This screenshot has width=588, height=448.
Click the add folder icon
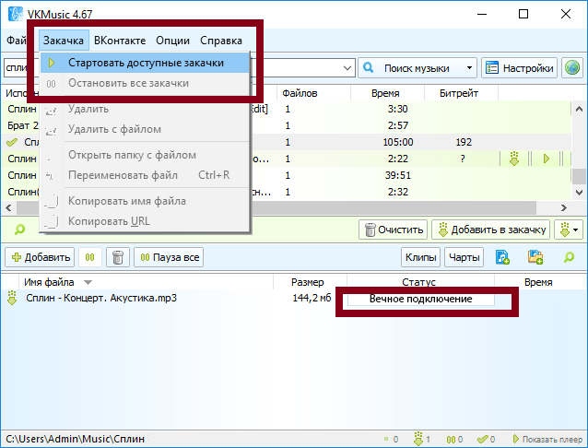535,257
